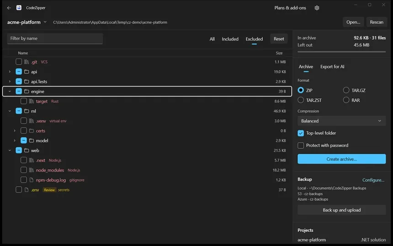393x246 pixels.
Task: Sort by the Size column header
Action: pos(279,53)
